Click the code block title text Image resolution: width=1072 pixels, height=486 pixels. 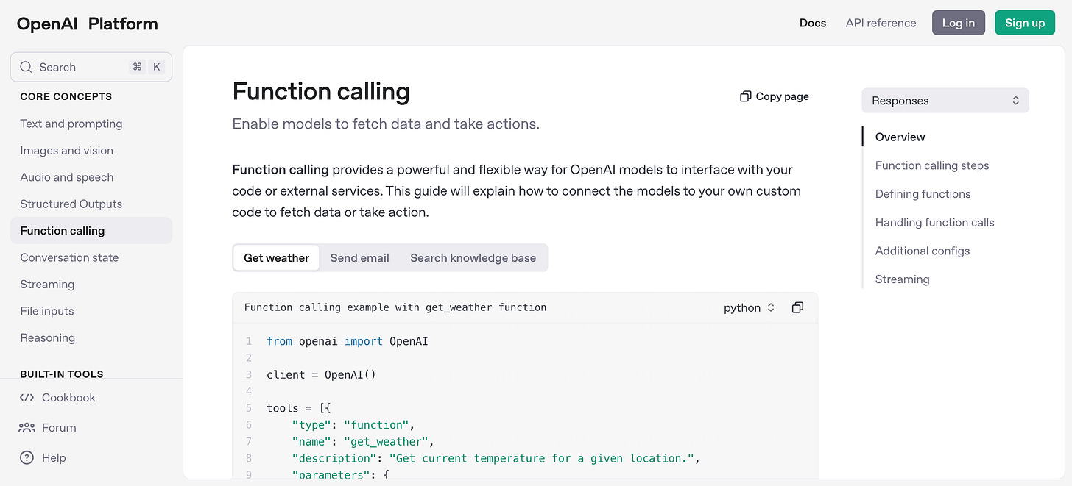(x=395, y=307)
